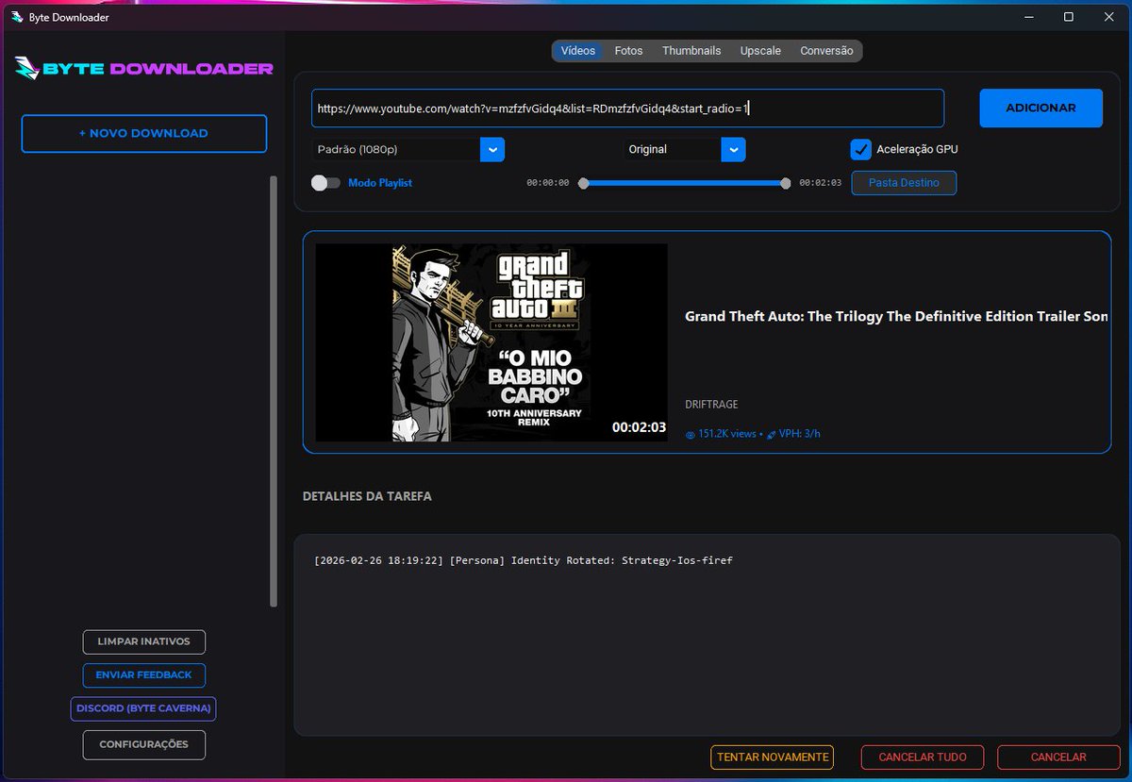Open CONFIGURAÇÕES settings
The image size is (1132, 782).
(143, 744)
